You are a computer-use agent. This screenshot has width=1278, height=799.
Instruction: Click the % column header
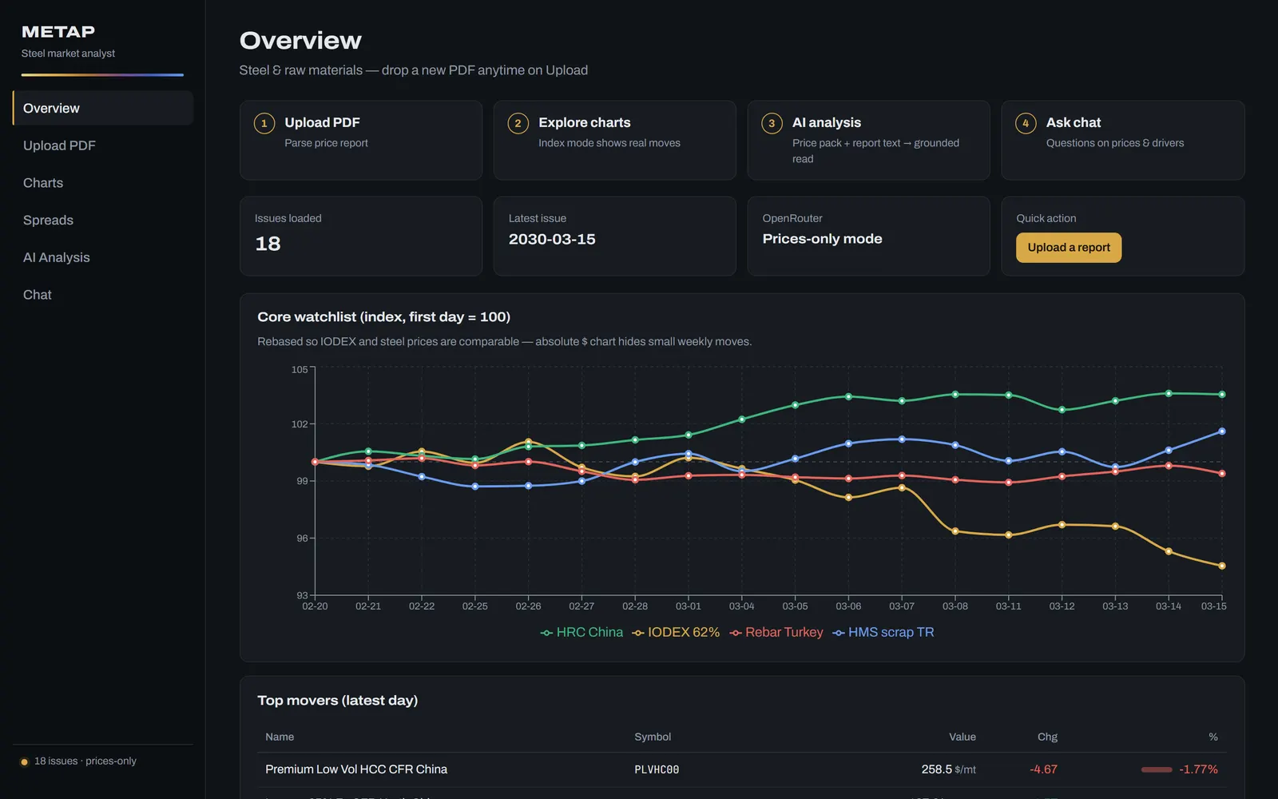coord(1213,737)
